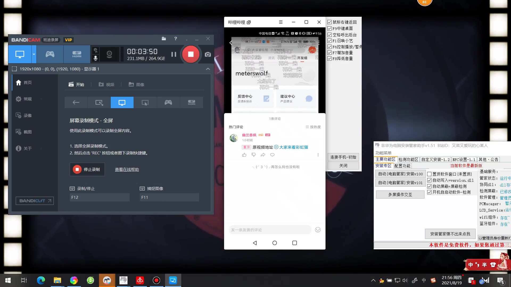Image resolution: width=511 pixels, height=287 pixels.
Task: Open 查看在线帮助 link
Action: point(127,170)
